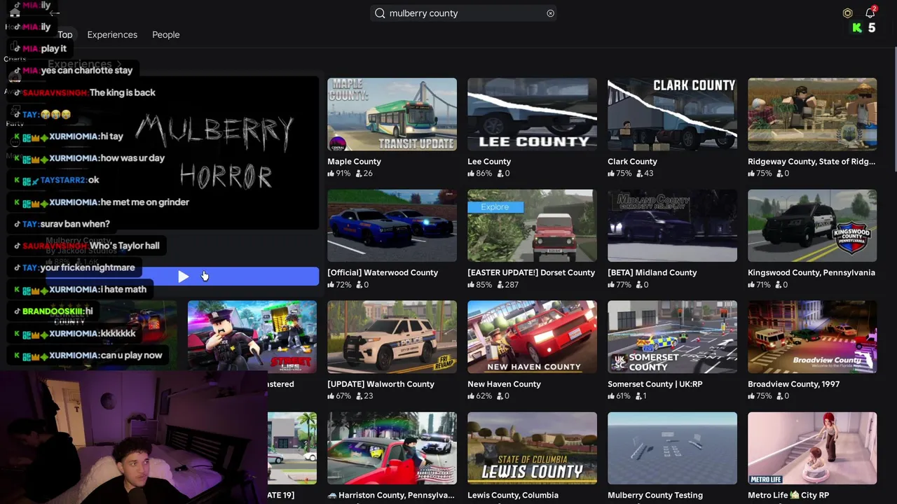Open the Broadview County thumbnail
The height and width of the screenshot is (504, 897).
coord(812,337)
